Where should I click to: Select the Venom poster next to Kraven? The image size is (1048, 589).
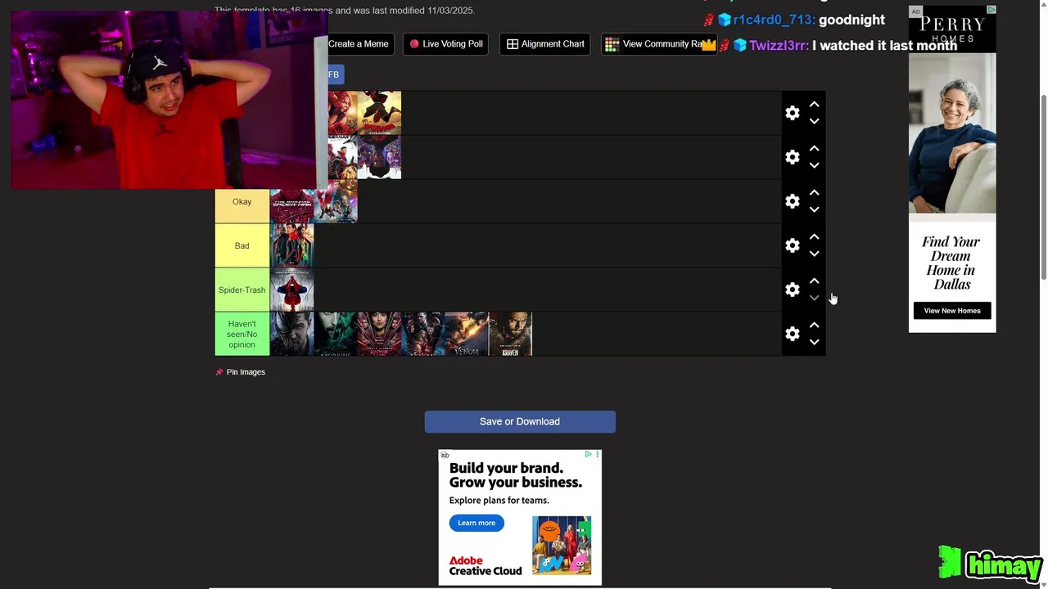(467, 334)
